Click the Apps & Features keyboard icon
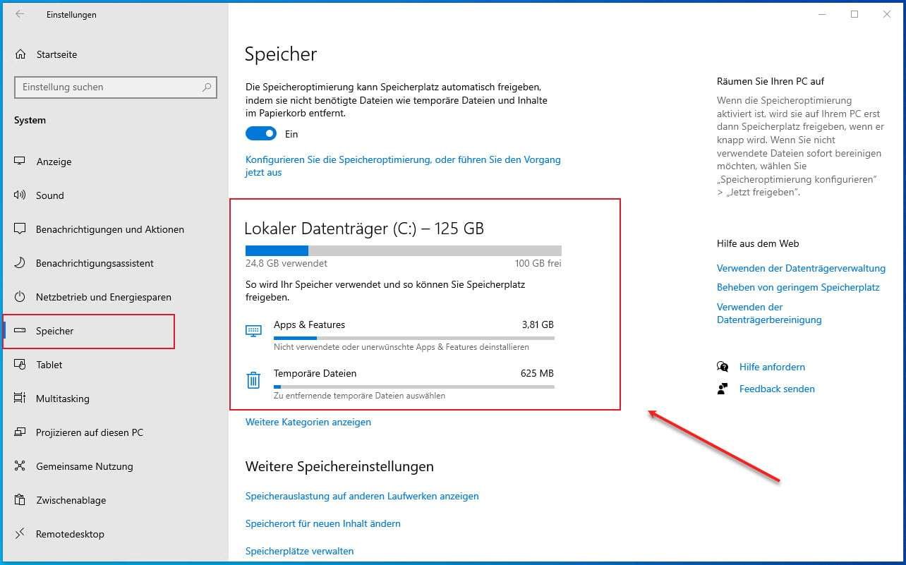This screenshot has width=906, height=565. click(253, 329)
